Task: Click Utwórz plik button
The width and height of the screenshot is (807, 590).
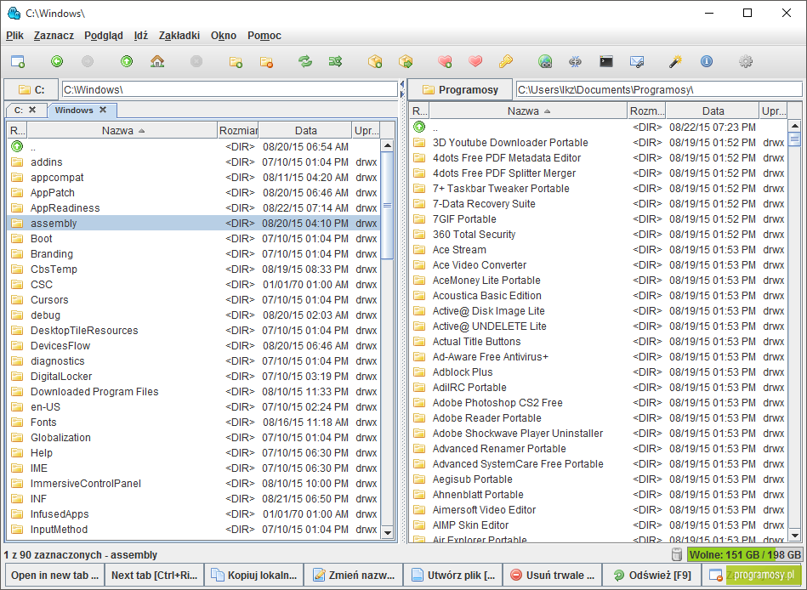Action: tap(454, 575)
